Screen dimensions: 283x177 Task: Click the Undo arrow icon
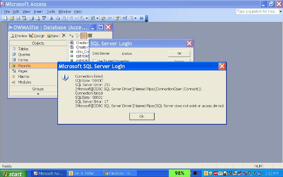(x=71, y=18)
